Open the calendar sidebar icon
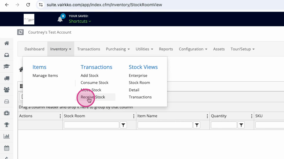 pos(7,148)
